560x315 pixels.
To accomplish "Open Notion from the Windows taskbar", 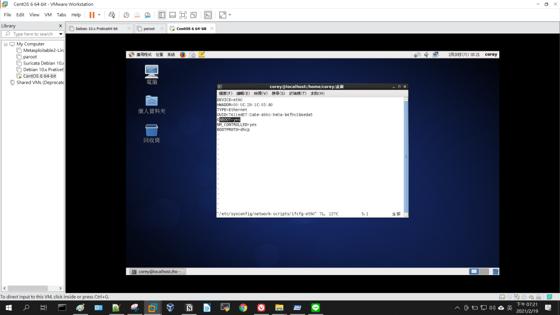I will pos(189,307).
